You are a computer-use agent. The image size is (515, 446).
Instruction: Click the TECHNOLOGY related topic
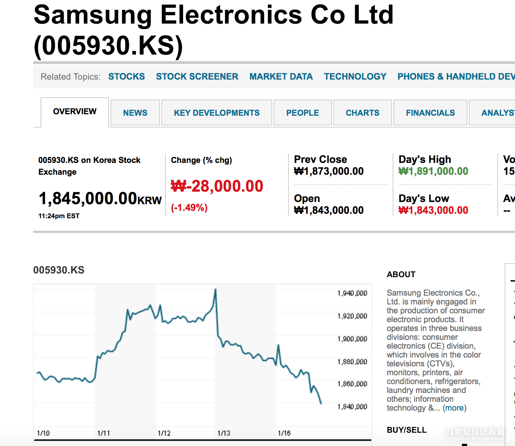pos(355,77)
